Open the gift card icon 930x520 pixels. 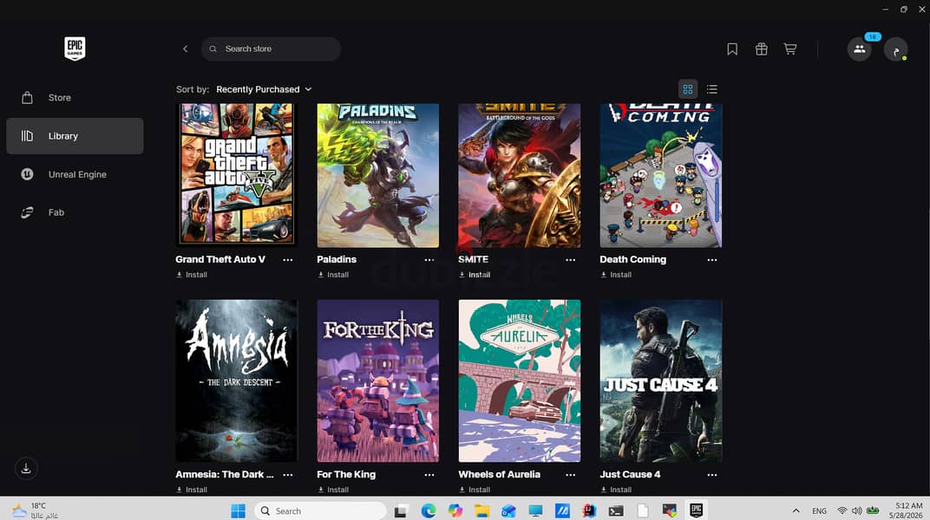(762, 49)
